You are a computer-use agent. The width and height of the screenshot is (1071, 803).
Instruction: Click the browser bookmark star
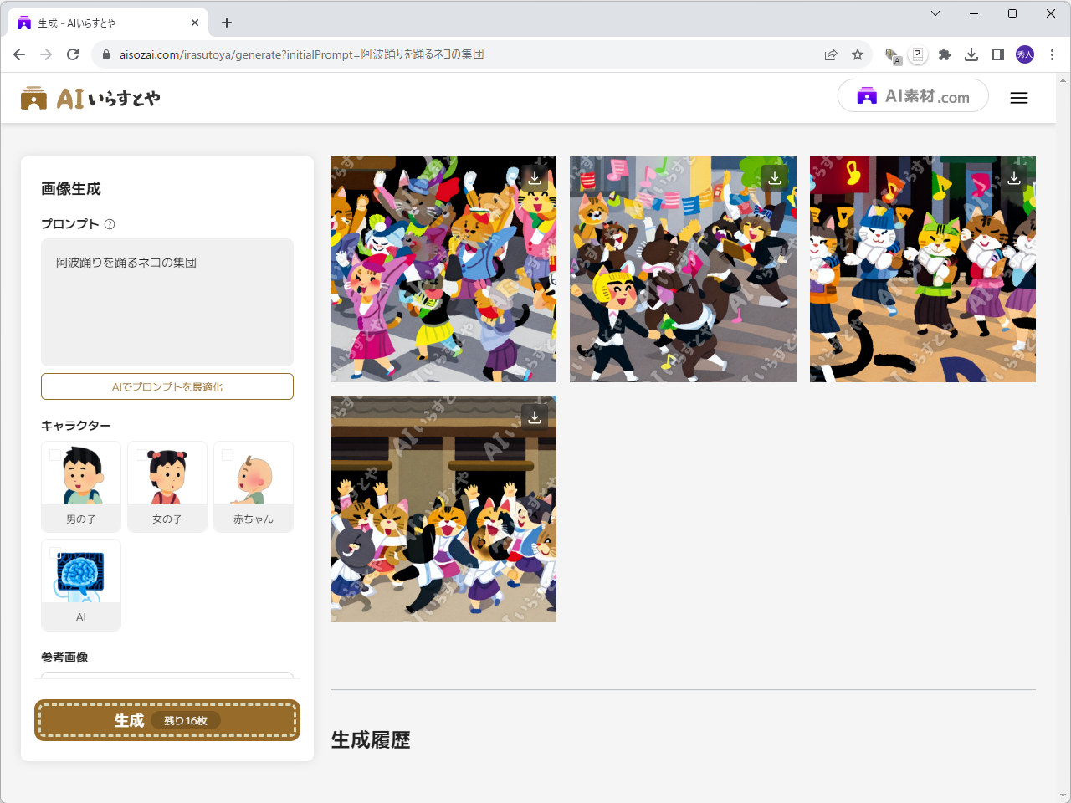point(858,54)
